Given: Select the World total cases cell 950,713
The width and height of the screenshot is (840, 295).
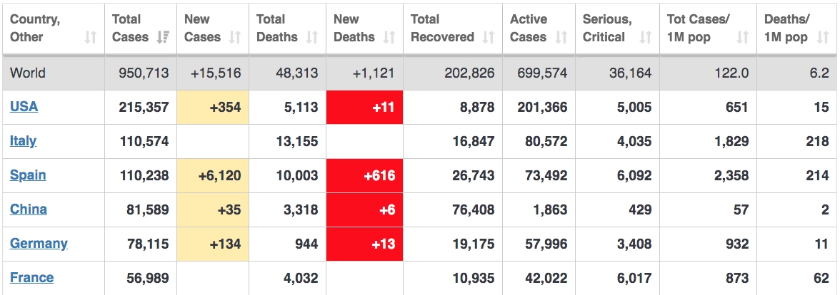Looking at the screenshot, I should pyautogui.click(x=141, y=73).
